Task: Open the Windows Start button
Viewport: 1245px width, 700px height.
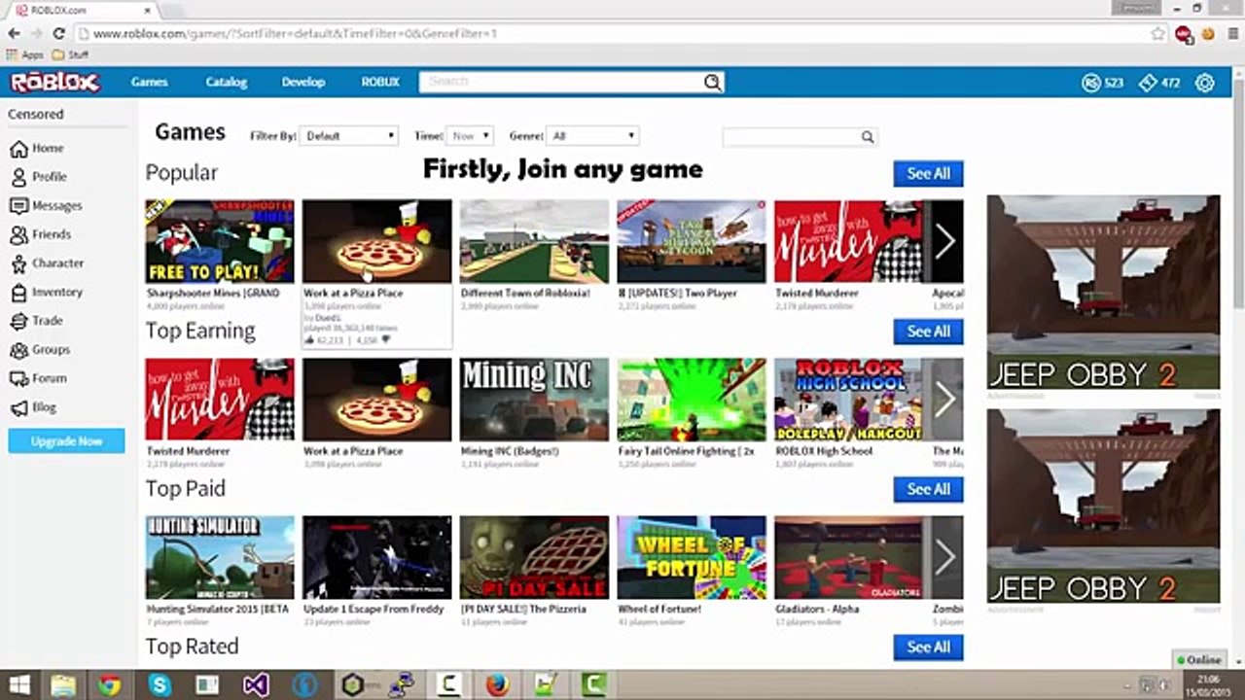Action: click(x=18, y=684)
